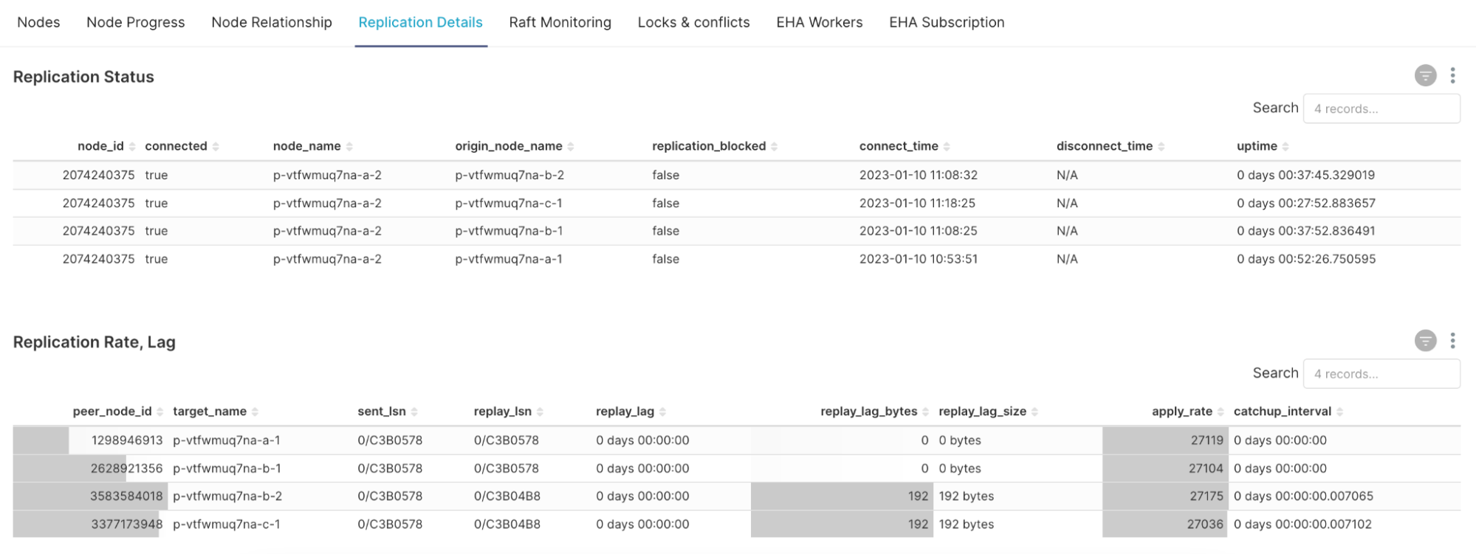The width and height of the screenshot is (1476, 554).
Task: Click the Replication Status filter icon
Action: pyautogui.click(x=1425, y=75)
